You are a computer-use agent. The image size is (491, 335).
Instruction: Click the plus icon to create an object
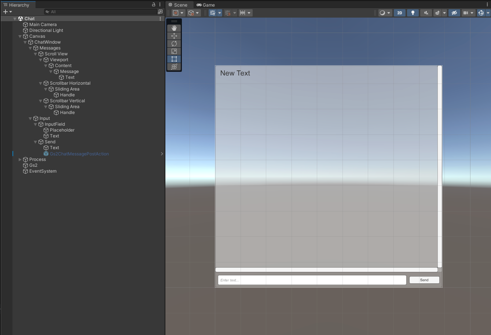(x=6, y=12)
